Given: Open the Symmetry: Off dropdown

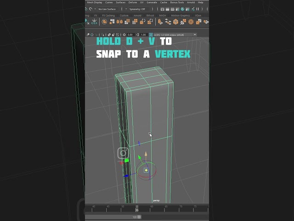Looking at the screenshot, I should [x=139, y=9].
